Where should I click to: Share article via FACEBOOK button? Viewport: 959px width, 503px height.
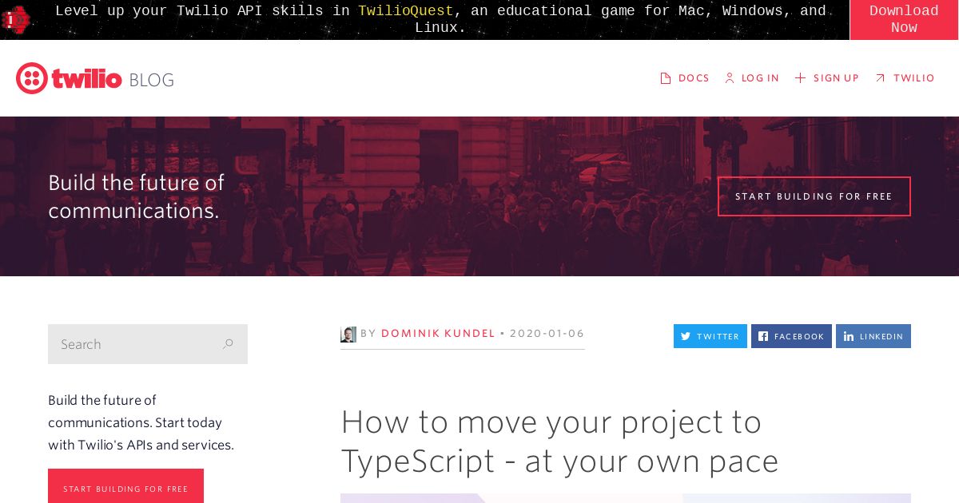tap(791, 336)
